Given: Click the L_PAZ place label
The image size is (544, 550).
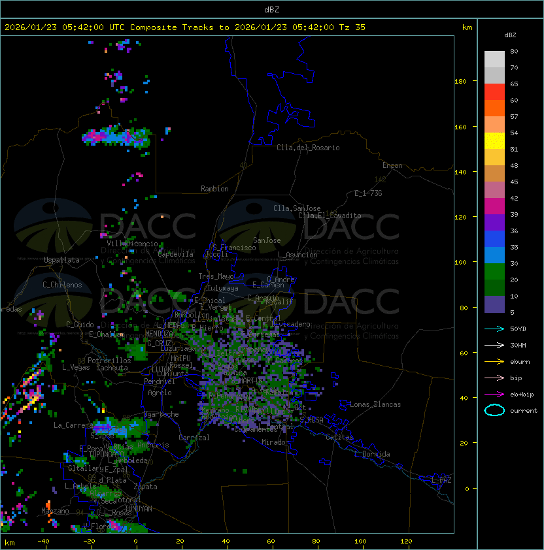Looking at the screenshot, I should [441, 480].
